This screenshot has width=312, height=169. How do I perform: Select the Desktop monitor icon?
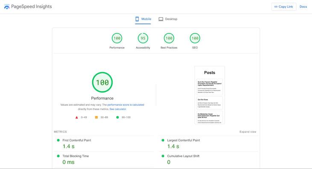pos(161,19)
